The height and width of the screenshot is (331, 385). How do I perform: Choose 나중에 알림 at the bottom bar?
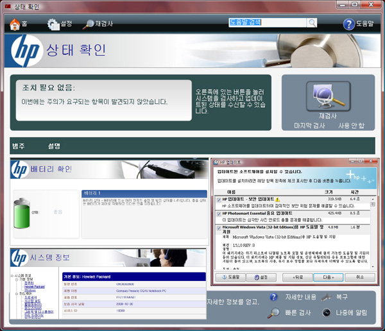[x=345, y=312]
